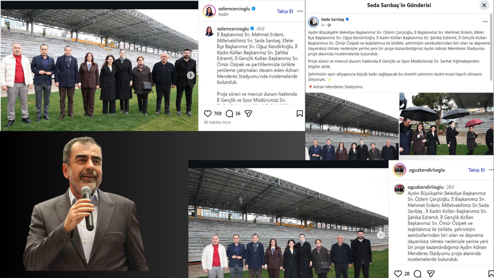494x278 pixels.
Task: Open the comment icon on oguzkendirlioglu post
Action: coord(417,274)
